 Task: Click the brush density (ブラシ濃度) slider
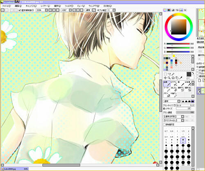tap(185, 112)
